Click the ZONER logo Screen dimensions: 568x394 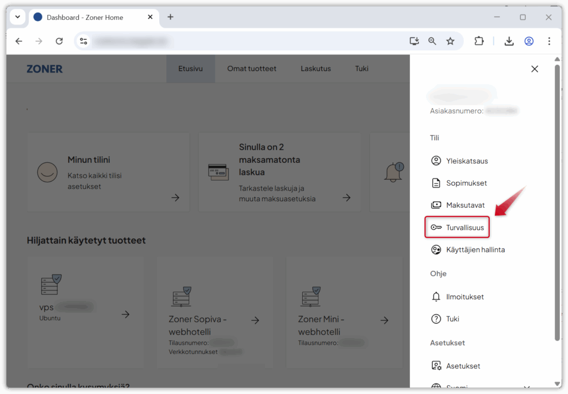pos(44,69)
